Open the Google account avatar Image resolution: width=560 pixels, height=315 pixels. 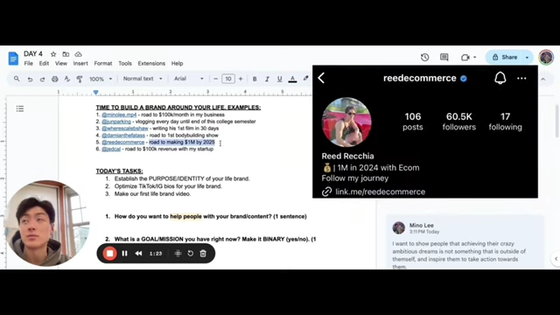[546, 57]
